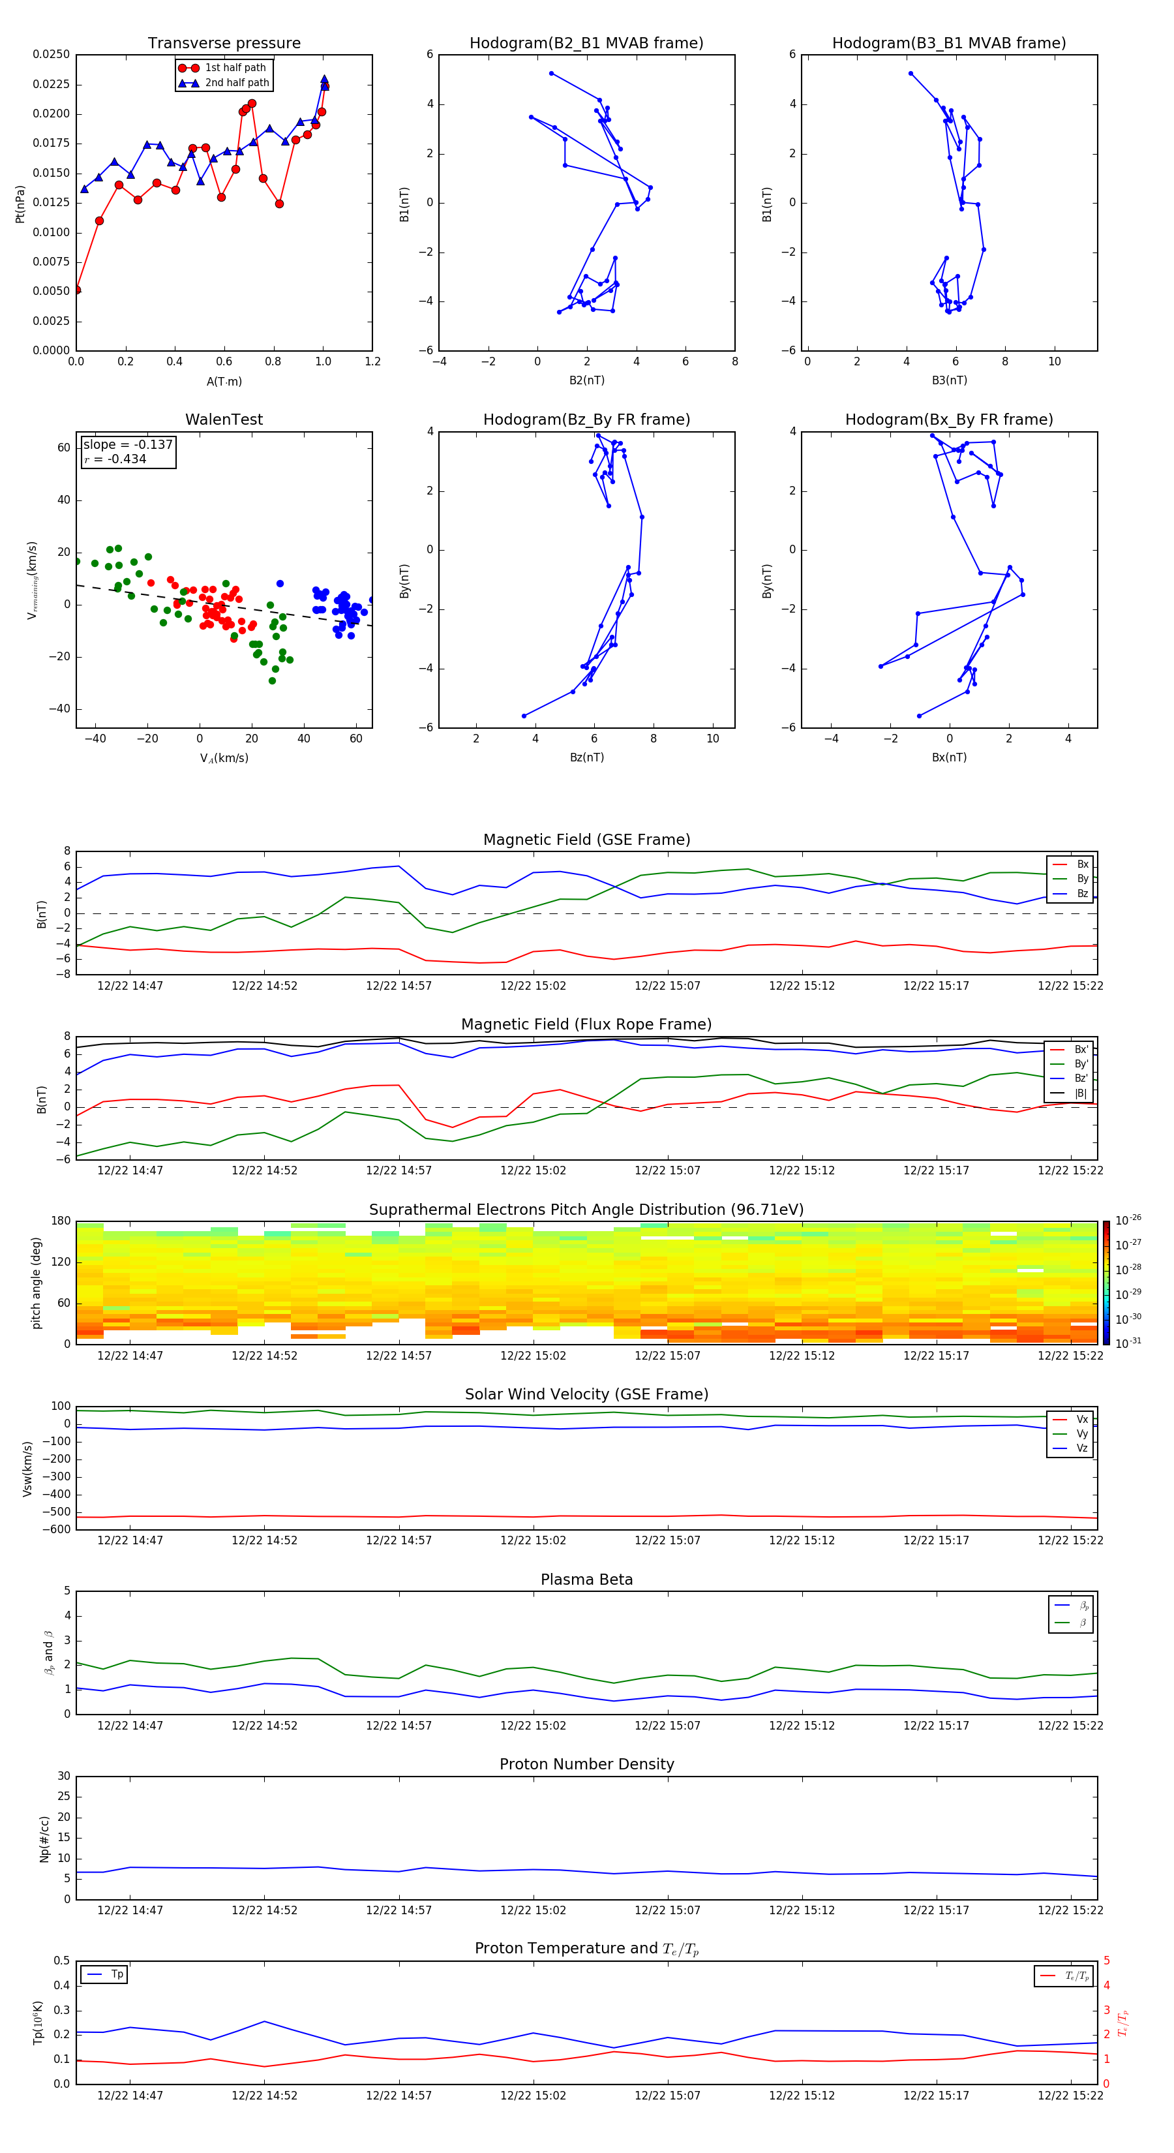Image resolution: width=1174 pixels, height=2153 pixels.
Task: Click the "pitch angle (deg)" y-axis label
Action: tap(36, 1283)
